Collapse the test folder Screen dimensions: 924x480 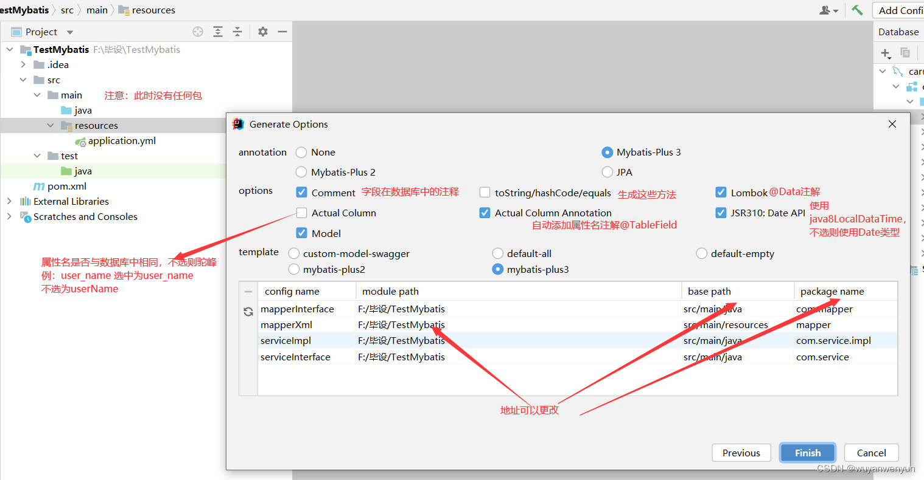(37, 156)
